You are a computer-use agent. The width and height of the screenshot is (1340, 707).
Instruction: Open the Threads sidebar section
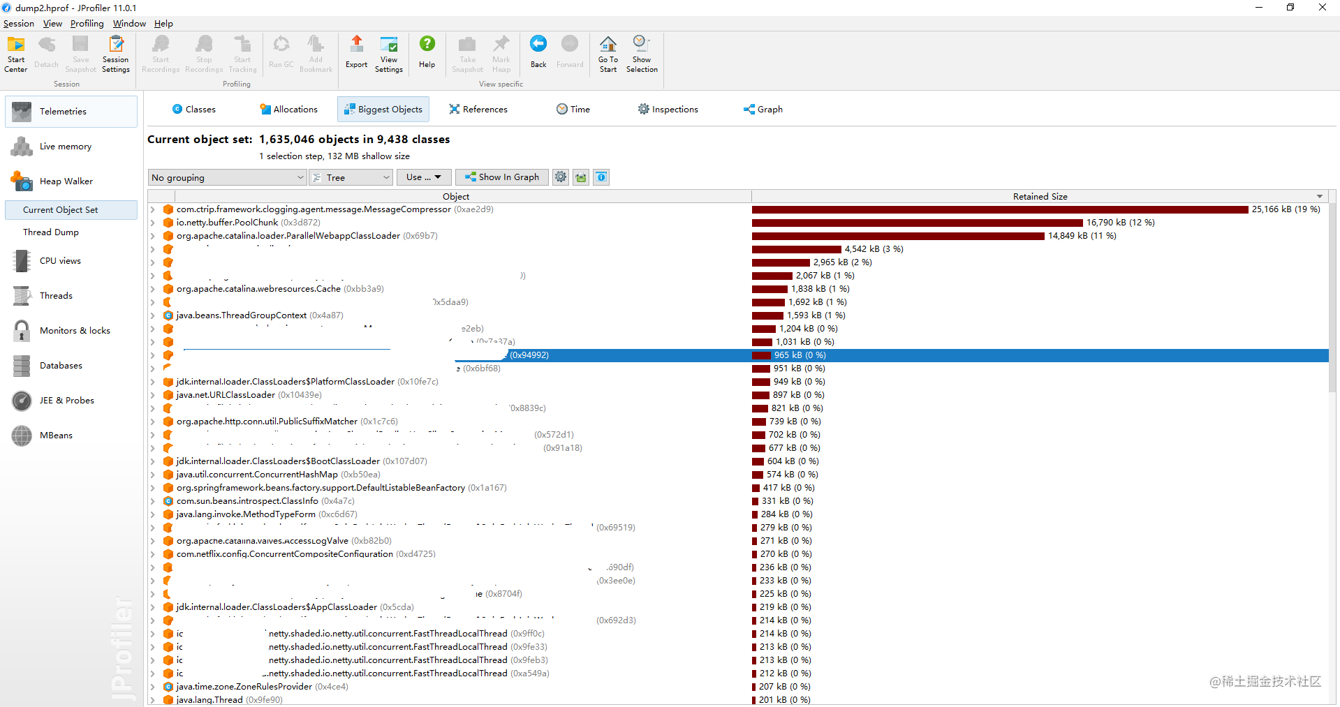[71, 296]
